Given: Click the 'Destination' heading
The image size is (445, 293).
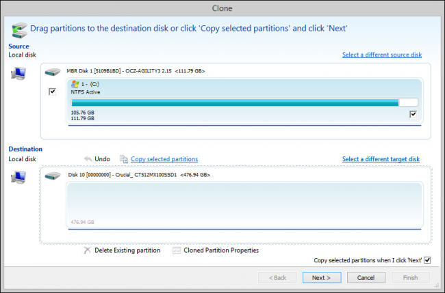Looking at the screenshot, I should click(25, 149).
